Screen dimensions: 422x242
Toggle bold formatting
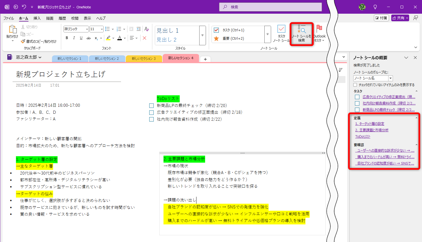(x=67, y=38)
